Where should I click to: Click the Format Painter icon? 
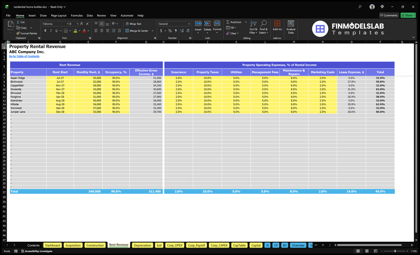pos(18,33)
